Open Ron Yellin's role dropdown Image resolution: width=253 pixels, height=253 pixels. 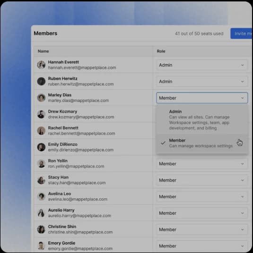202,164
